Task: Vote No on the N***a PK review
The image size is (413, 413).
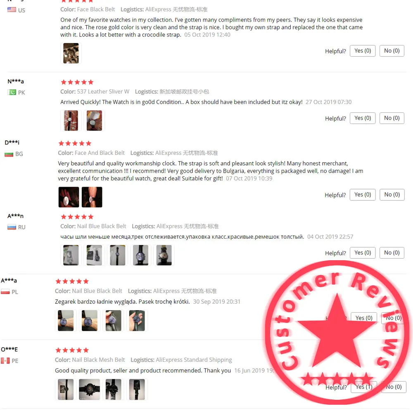Action: (392, 118)
